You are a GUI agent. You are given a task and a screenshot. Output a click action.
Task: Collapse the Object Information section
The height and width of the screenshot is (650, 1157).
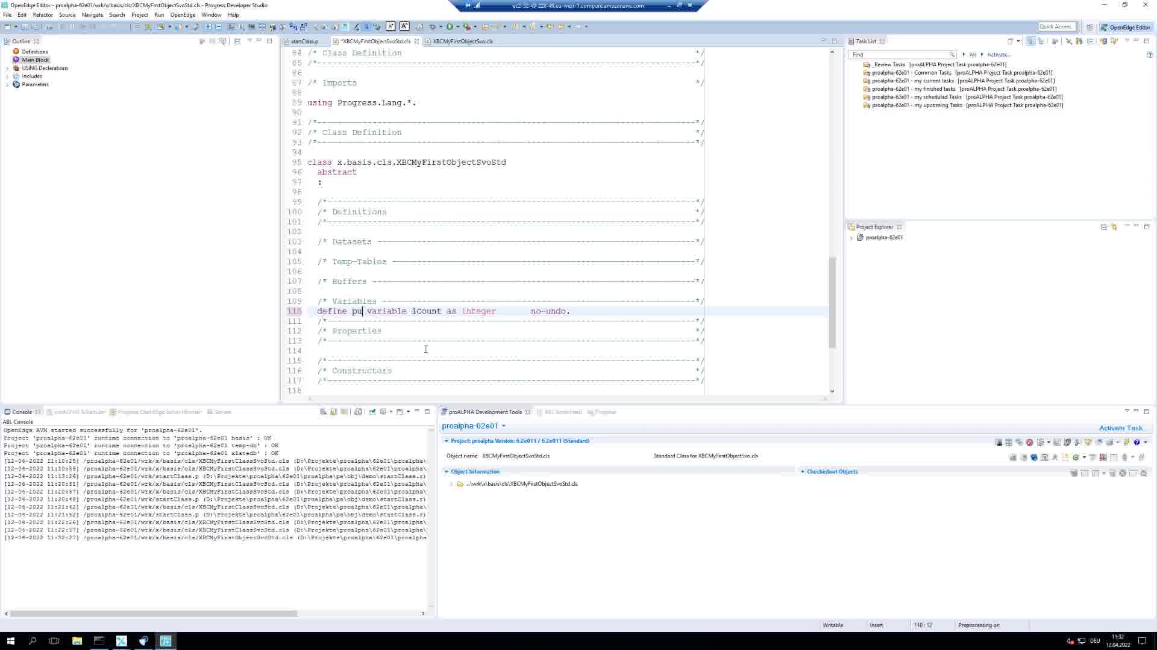click(447, 472)
